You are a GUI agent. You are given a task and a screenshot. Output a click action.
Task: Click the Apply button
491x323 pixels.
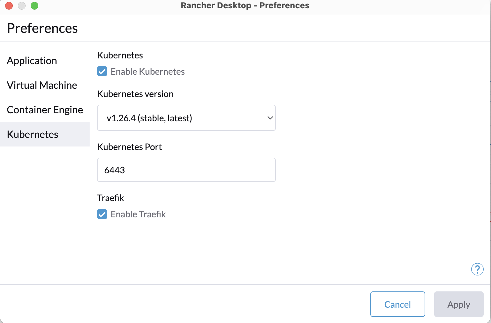coord(459,304)
